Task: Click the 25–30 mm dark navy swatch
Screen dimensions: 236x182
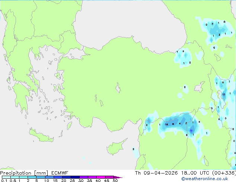Action: (75, 177)
